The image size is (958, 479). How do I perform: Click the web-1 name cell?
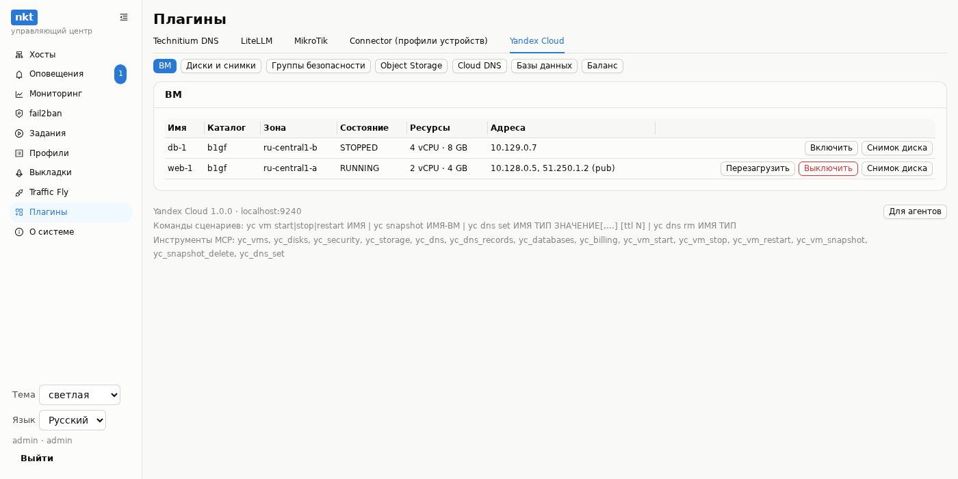(x=184, y=168)
